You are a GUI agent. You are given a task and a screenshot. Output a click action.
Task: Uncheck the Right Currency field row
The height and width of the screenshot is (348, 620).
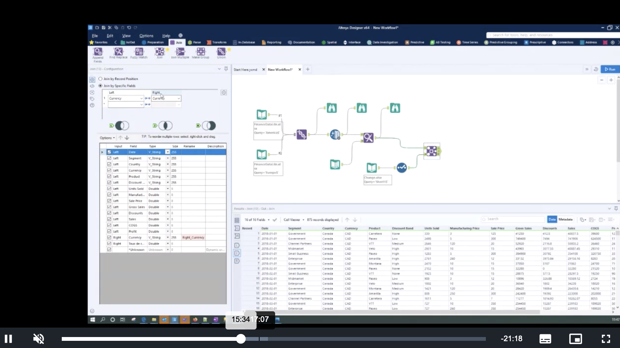(x=109, y=237)
